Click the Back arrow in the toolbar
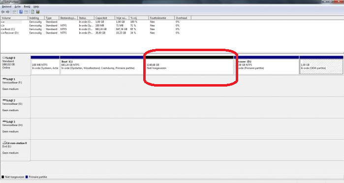Screen dimensions: 344x183 click(3, 12)
